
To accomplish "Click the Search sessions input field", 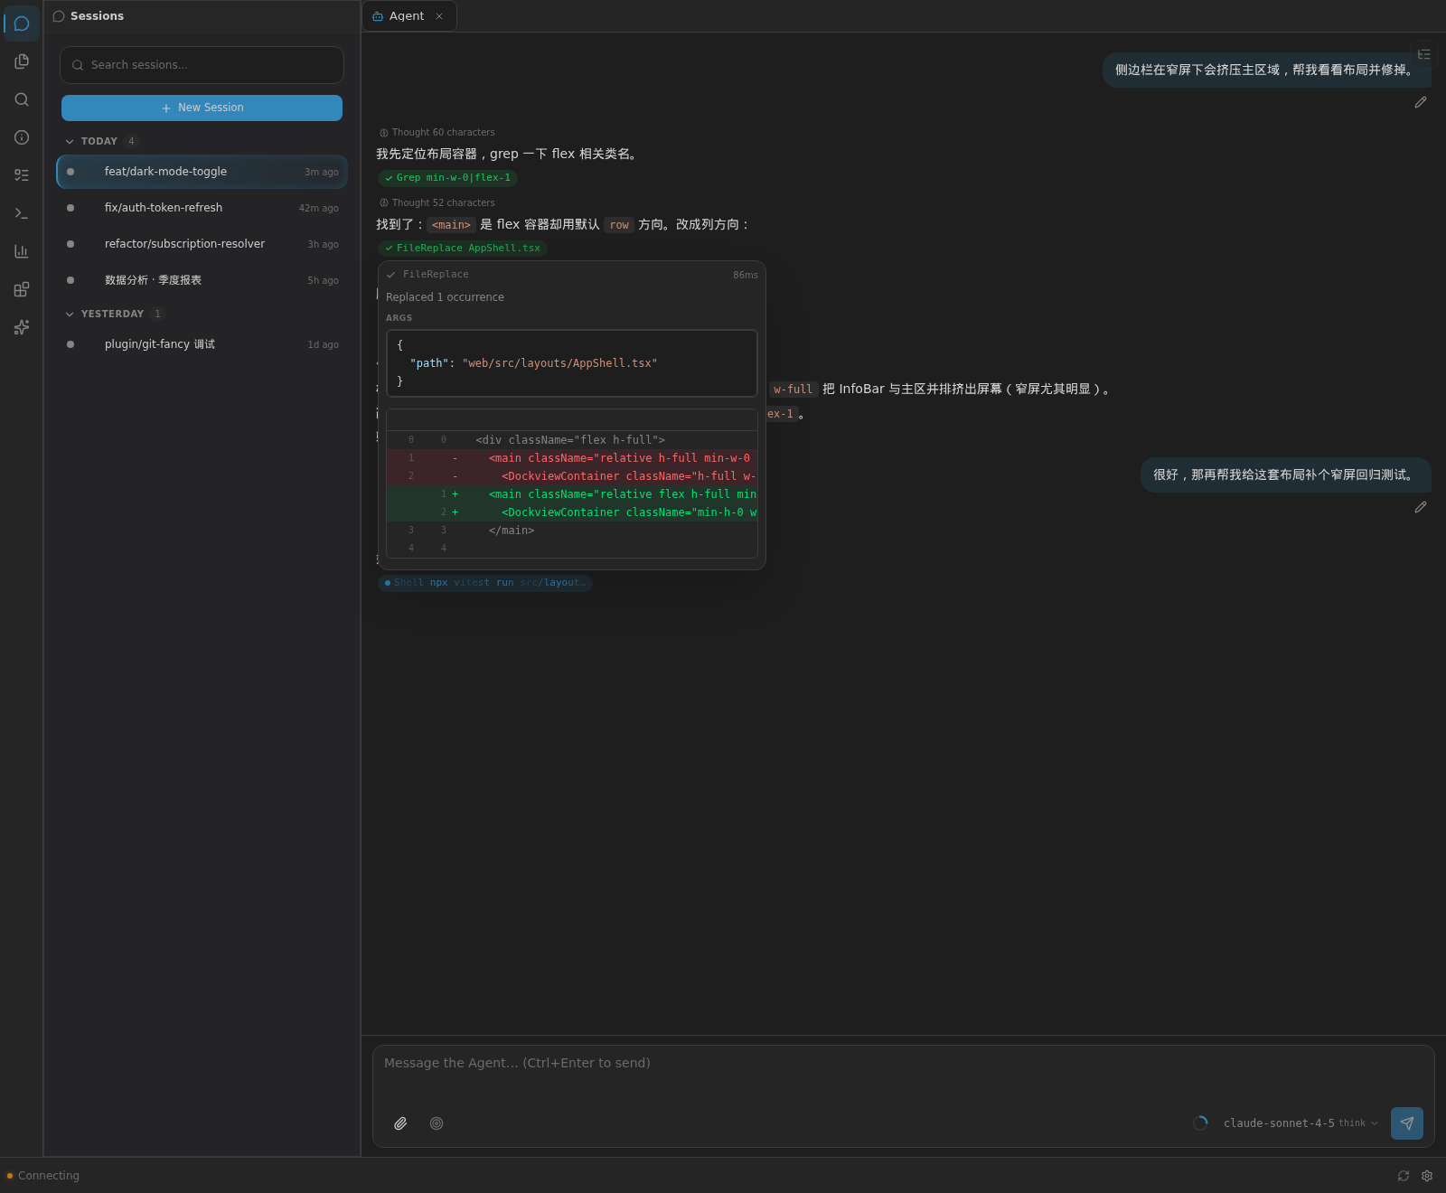I will pos(202,65).
